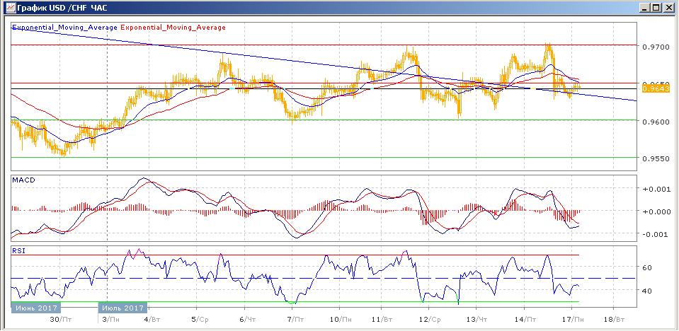Click the RSI scale value 60
This screenshot has width=679, height=331.
point(646,268)
